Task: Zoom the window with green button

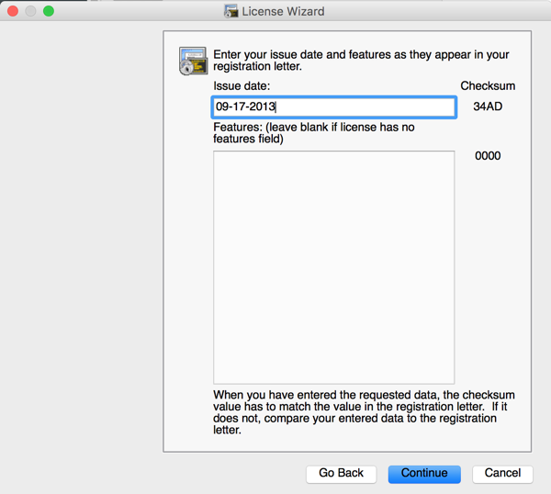Action: click(x=49, y=11)
